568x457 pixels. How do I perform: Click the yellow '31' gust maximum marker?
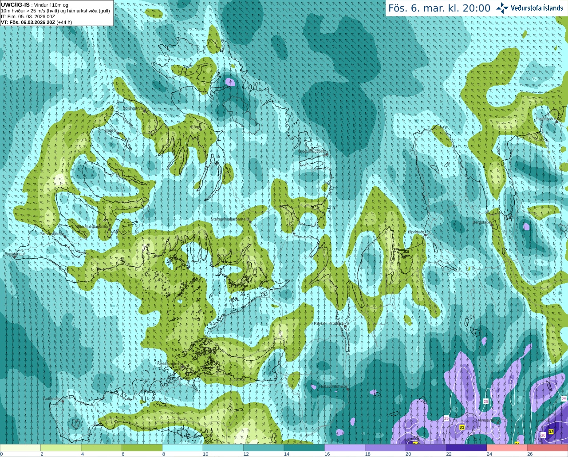pos(462,427)
